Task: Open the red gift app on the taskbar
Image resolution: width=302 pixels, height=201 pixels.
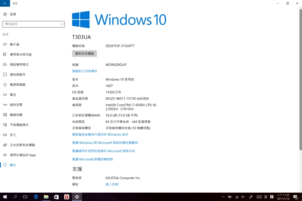Action: [67, 197]
